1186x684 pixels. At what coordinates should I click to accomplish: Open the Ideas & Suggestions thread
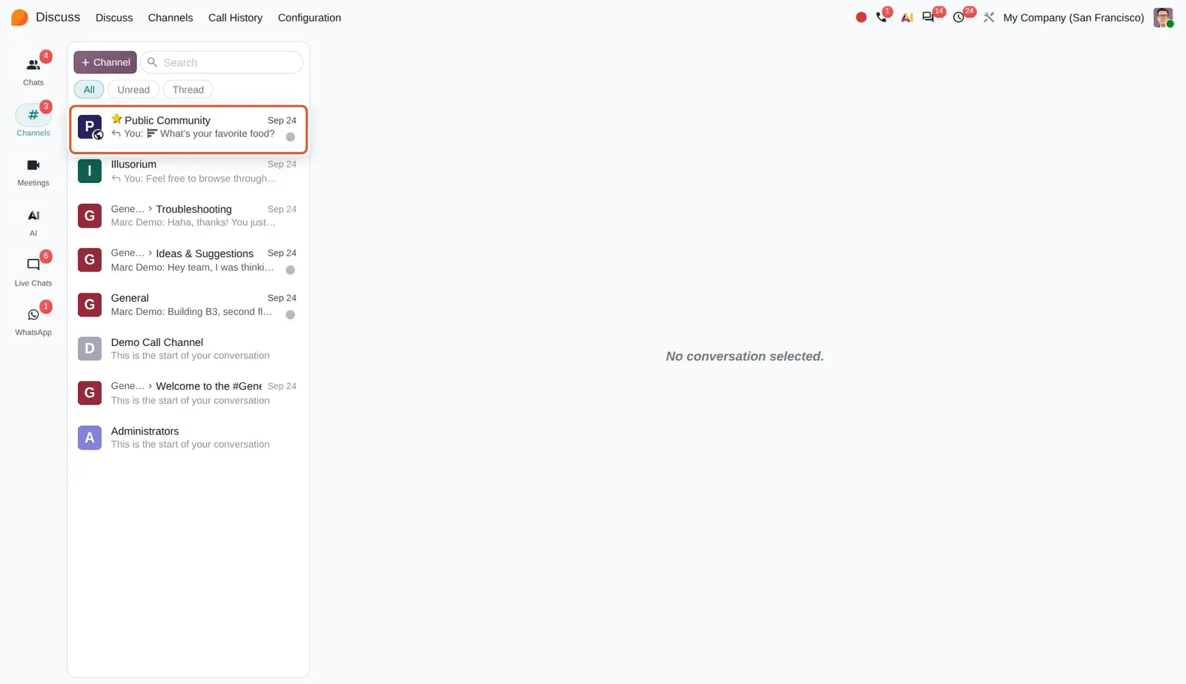tap(188, 260)
